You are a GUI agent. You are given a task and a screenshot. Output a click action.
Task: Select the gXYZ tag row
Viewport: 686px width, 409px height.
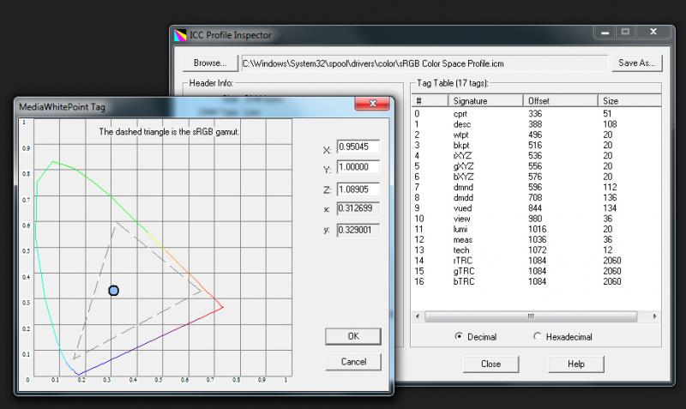[537, 166]
